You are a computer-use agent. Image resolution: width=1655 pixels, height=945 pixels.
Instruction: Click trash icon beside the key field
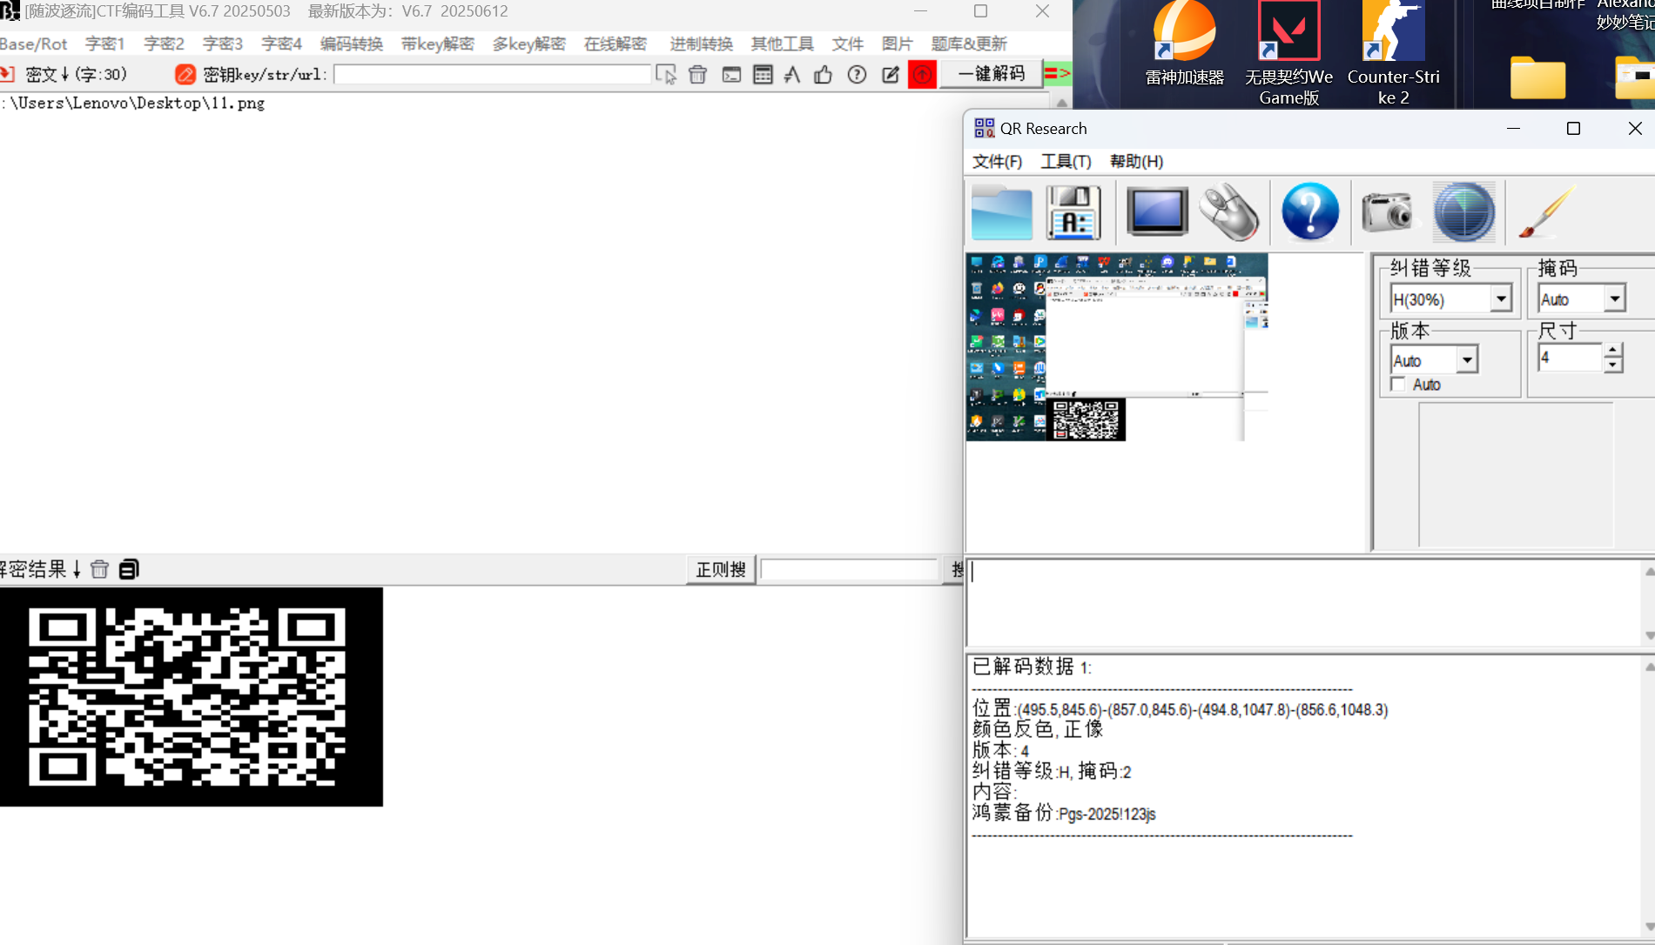[x=697, y=75]
